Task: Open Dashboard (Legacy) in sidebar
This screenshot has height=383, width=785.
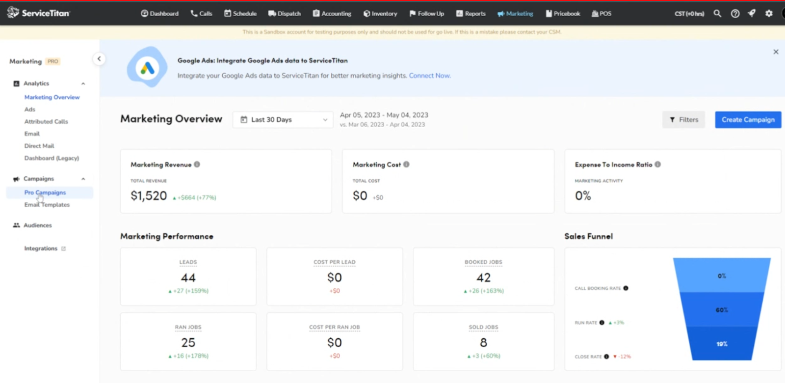Action: (x=52, y=158)
